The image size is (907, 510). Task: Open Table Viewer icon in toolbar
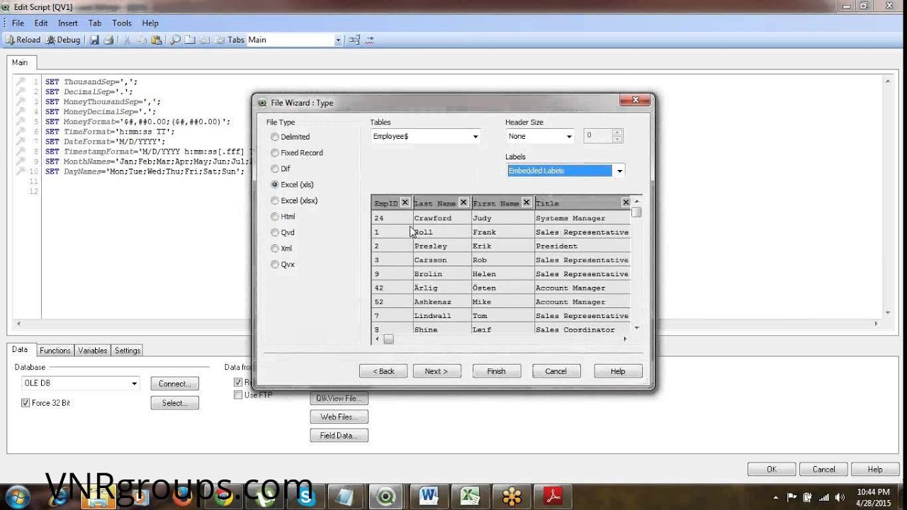(354, 40)
